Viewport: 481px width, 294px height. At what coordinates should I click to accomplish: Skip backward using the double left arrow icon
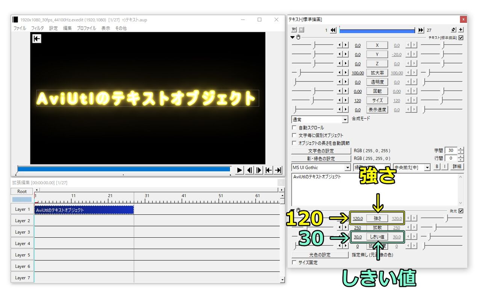tap(333, 30)
